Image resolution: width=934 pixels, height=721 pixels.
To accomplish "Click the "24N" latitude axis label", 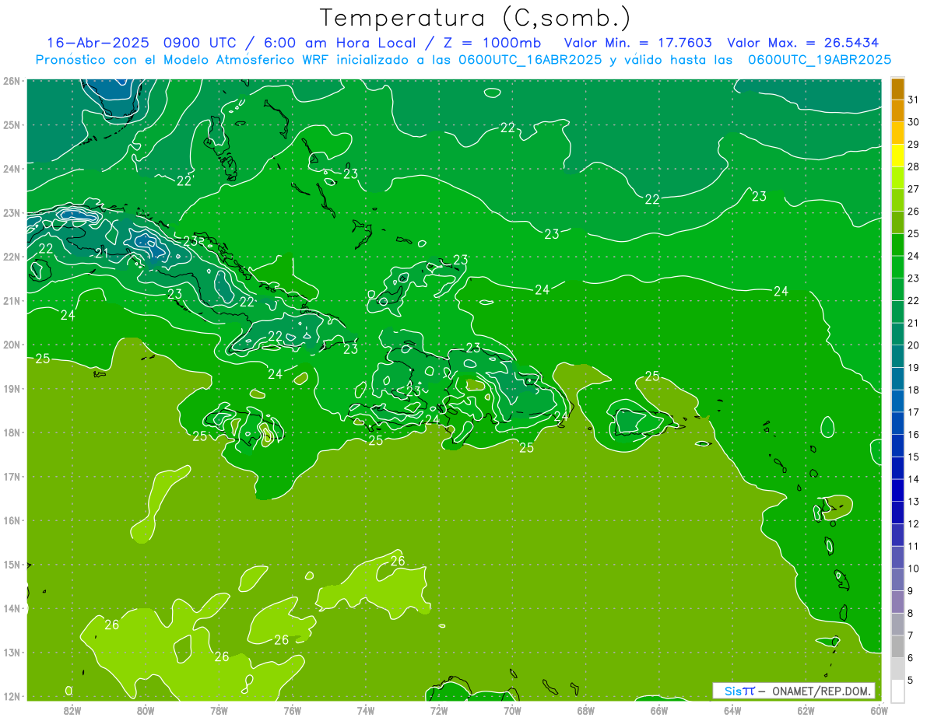I will (12, 169).
